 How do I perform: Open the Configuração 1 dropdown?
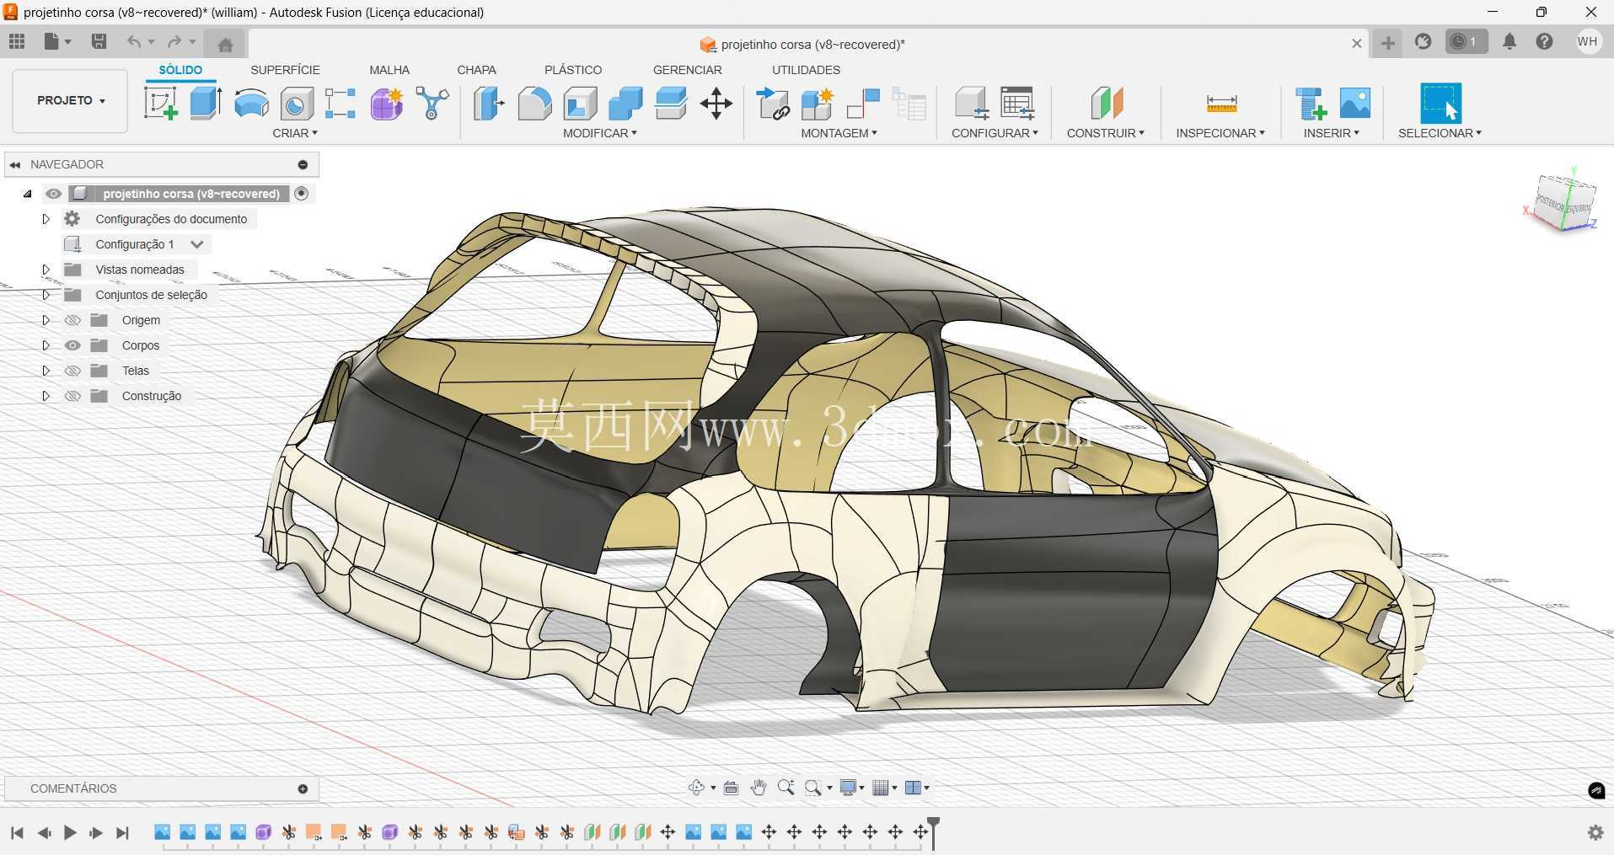point(197,244)
